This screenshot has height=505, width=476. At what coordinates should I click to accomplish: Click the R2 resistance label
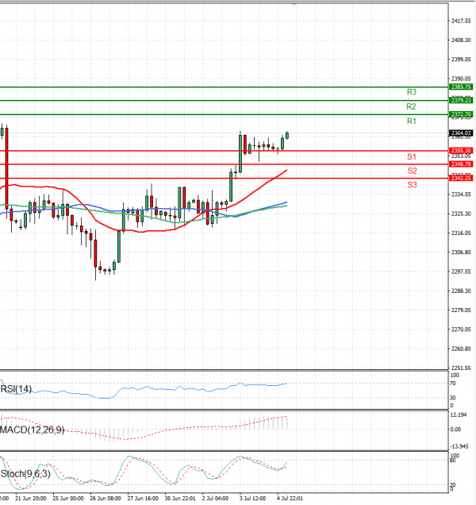point(411,106)
